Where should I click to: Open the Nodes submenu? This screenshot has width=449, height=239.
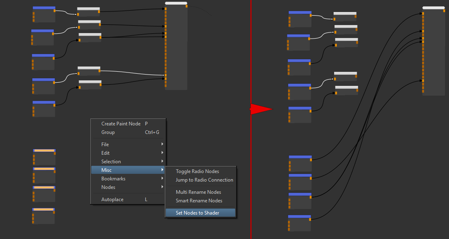108,187
